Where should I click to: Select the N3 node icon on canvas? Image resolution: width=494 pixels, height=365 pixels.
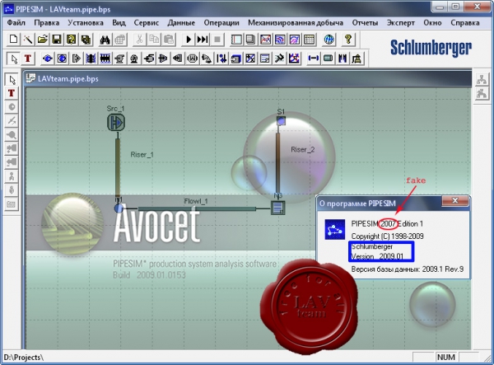pos(278,208)
